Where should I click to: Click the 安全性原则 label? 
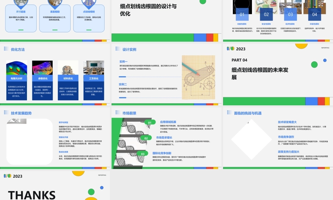pyautogui.click(x=266, y=24)
